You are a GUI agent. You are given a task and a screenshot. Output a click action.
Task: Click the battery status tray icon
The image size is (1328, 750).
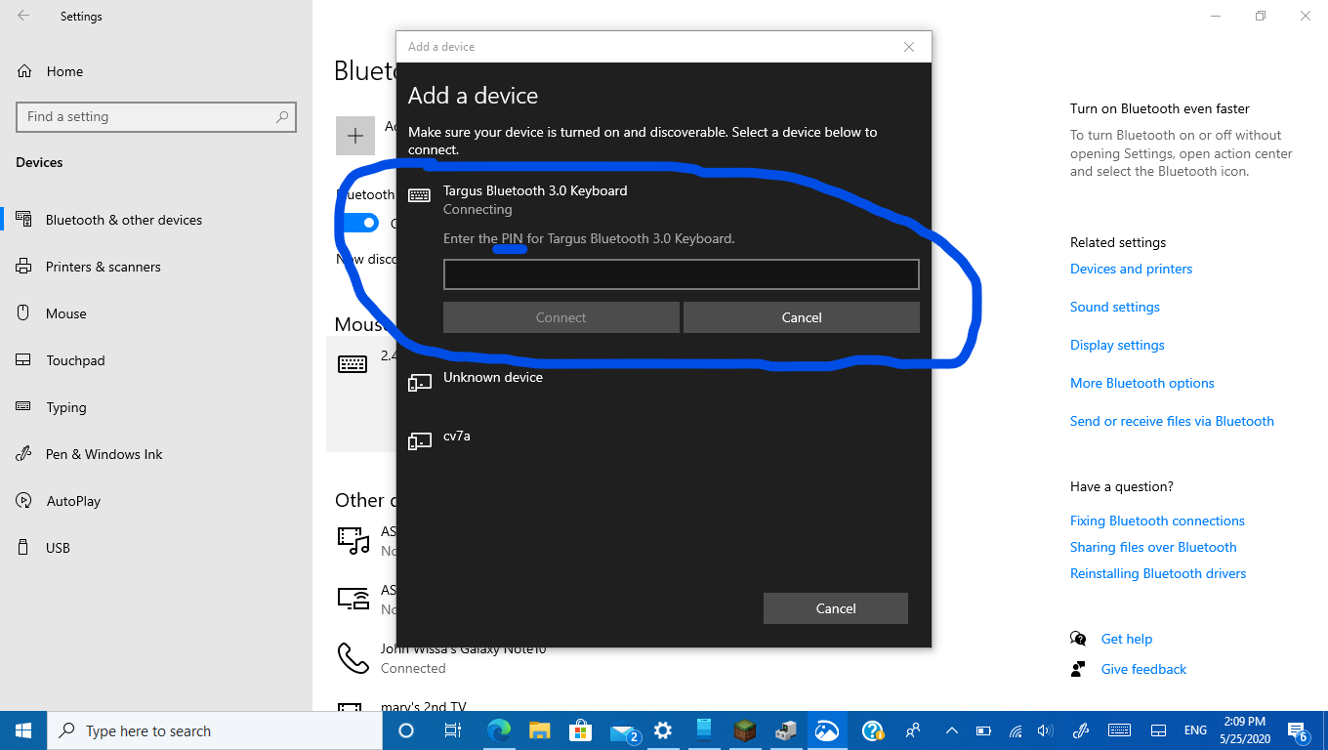pos(984,730)
